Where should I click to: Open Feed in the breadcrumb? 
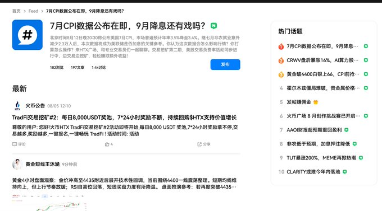33,11
